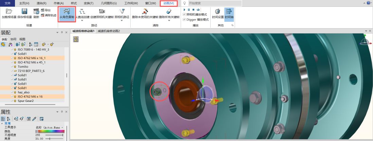Pin the 装配 assembly panel
The width and height of the screenshot is (373, 141).
point(62,33)
